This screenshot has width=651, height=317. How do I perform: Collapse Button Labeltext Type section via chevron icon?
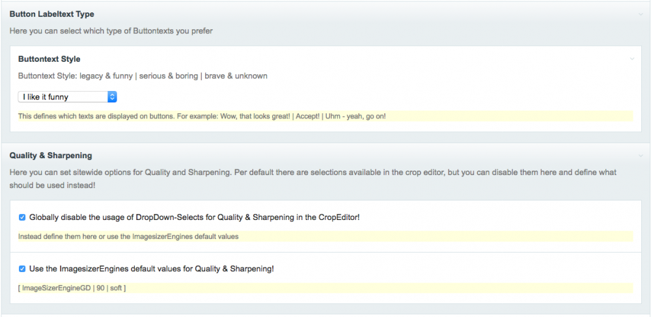coord(641,14)
